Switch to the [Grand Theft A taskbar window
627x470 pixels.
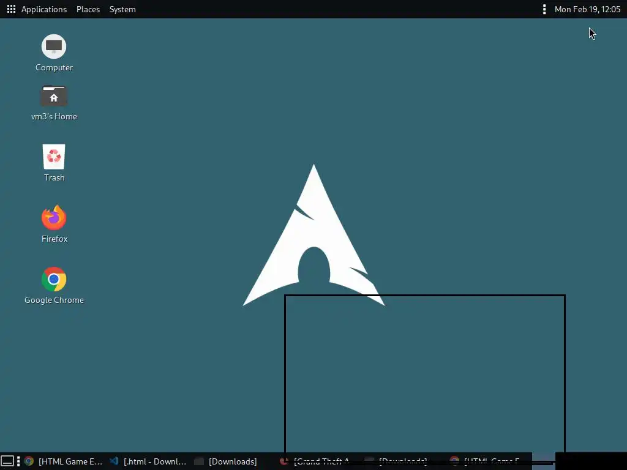coord(316,461)
